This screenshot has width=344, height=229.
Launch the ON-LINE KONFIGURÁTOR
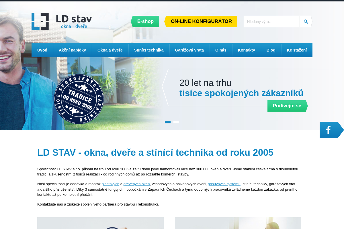(201, 21)
